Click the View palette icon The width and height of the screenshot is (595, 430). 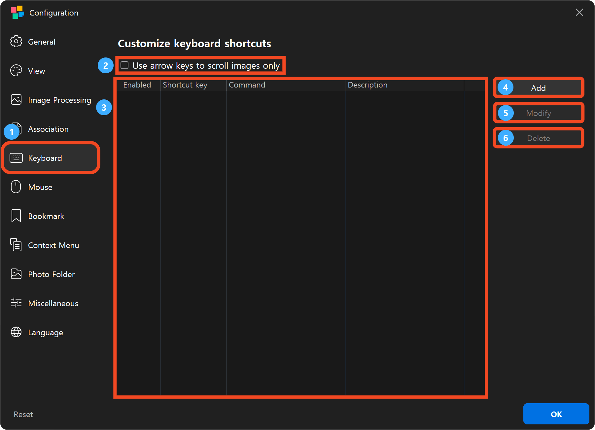pos(16,71)
